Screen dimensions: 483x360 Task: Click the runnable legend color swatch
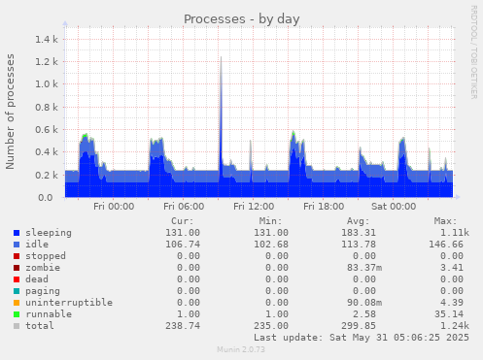coord(17,314)
